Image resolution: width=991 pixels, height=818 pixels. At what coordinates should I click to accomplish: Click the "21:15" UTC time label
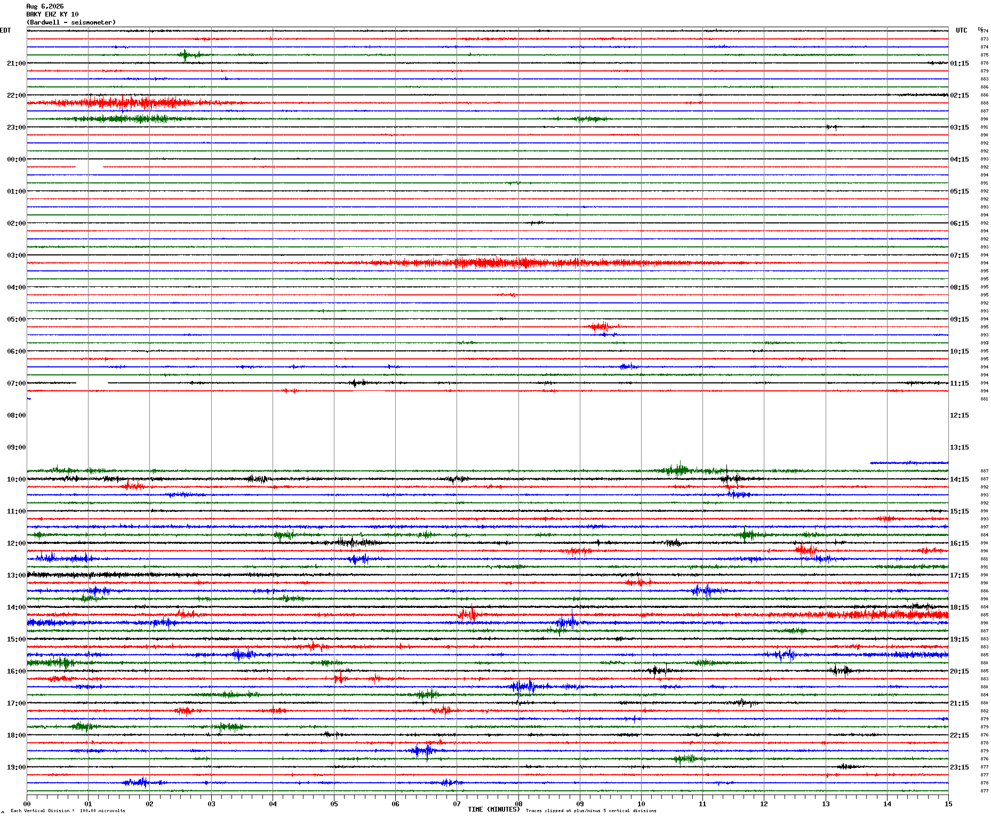tap(960, 703)
